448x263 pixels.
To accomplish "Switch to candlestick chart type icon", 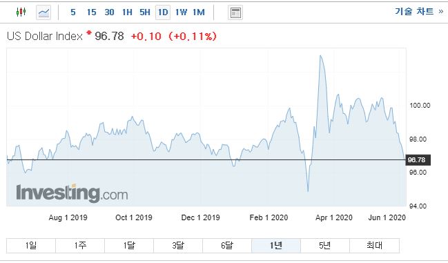I will coord(21,12).
